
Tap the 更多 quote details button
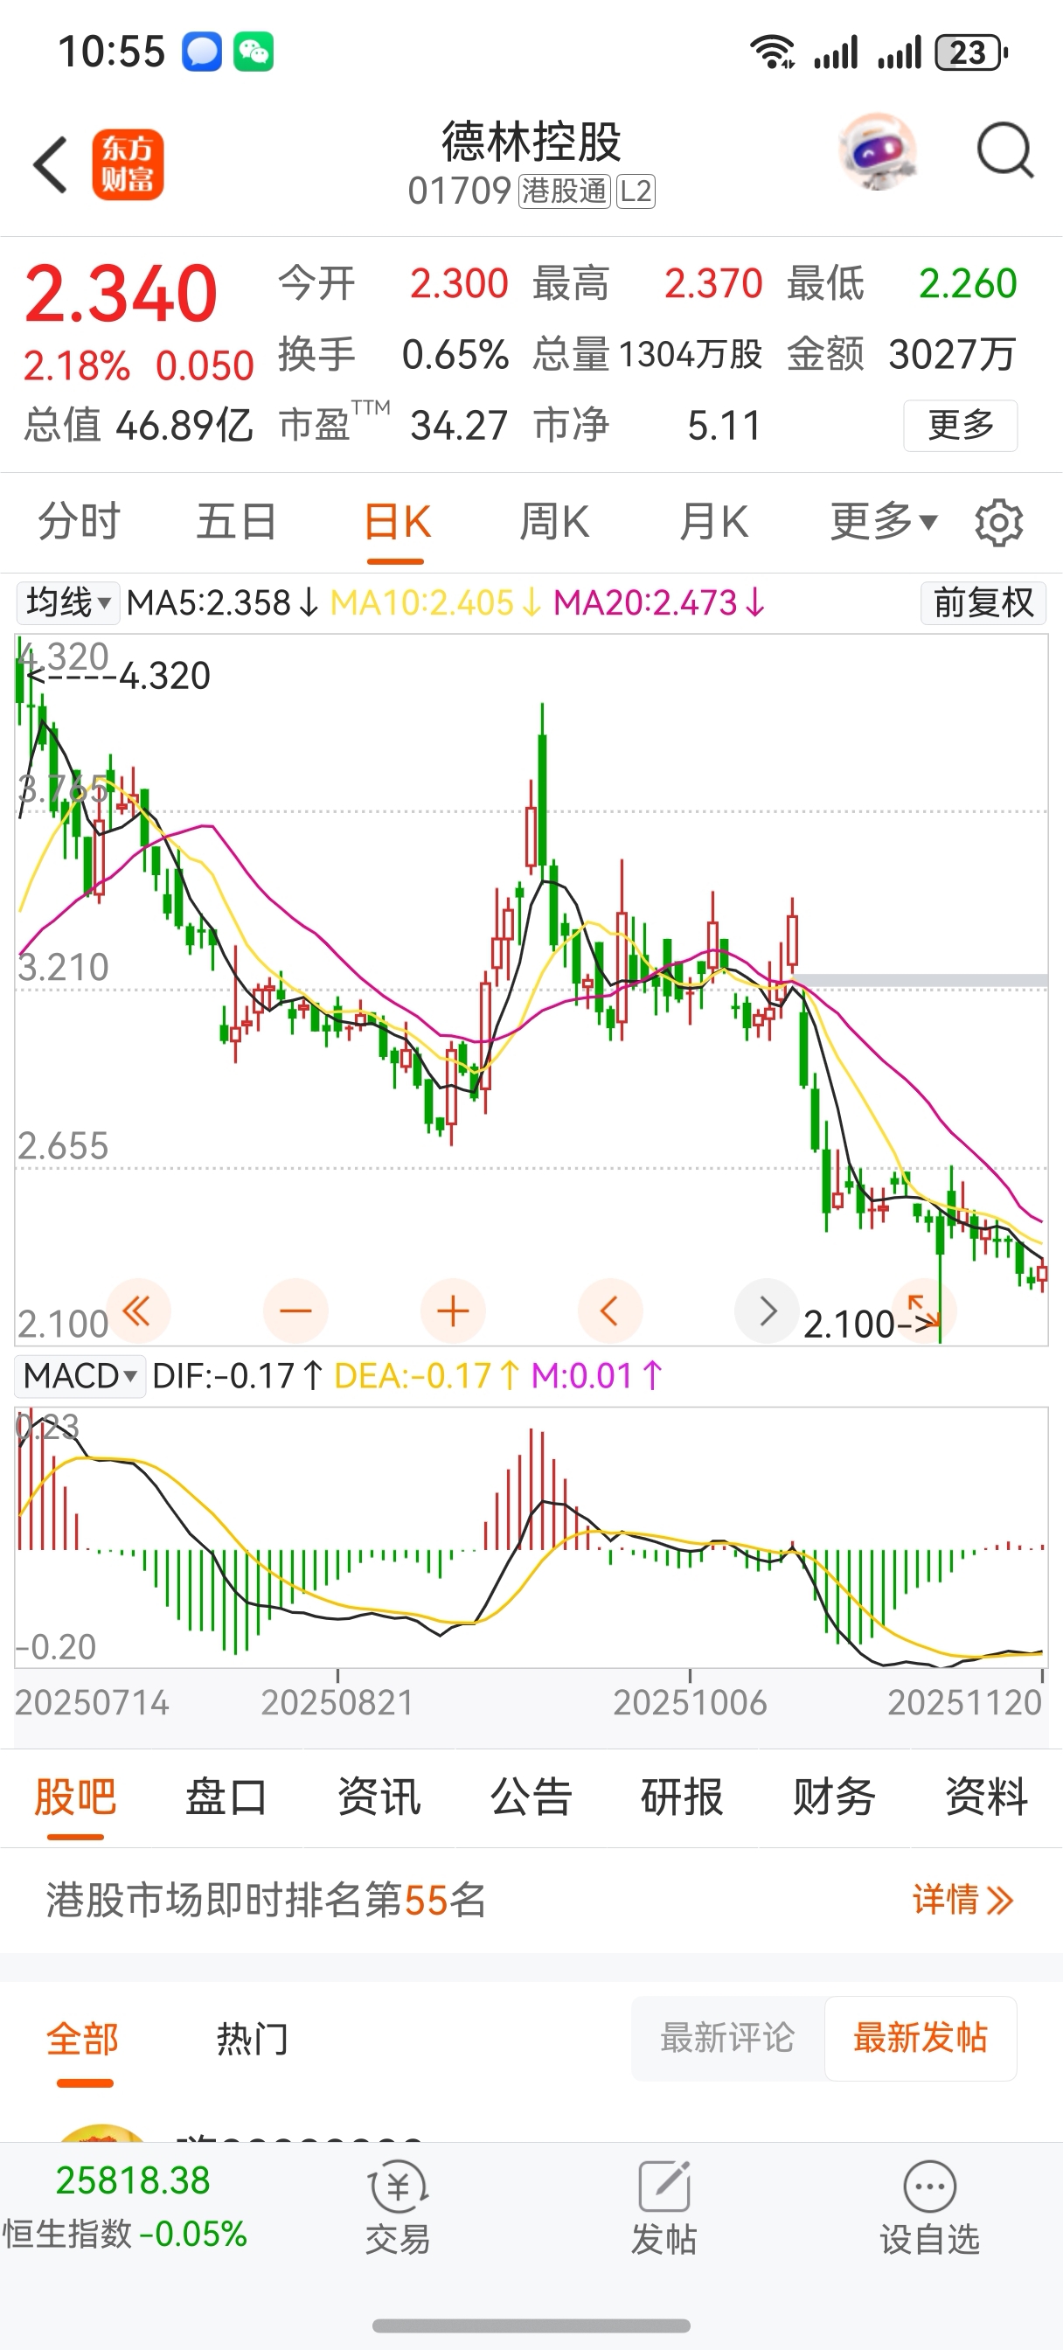click(961, 425)
